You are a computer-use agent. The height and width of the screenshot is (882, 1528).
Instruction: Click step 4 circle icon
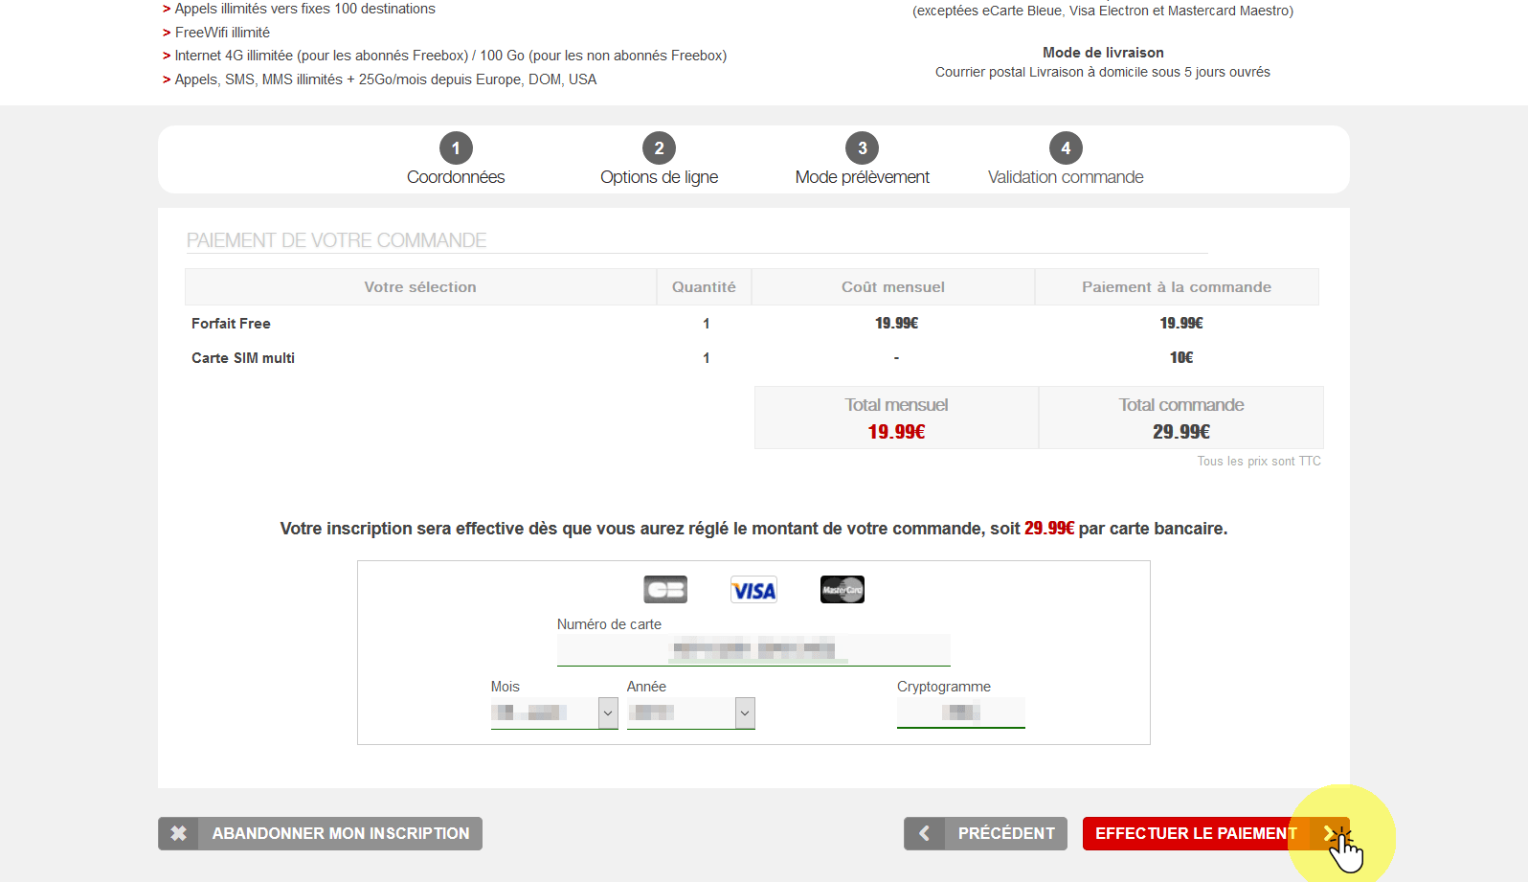click(x=1066, y=148)
